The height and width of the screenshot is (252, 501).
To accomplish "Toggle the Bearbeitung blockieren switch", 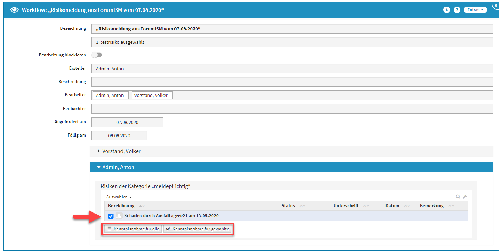I will [x=97, y=55].
